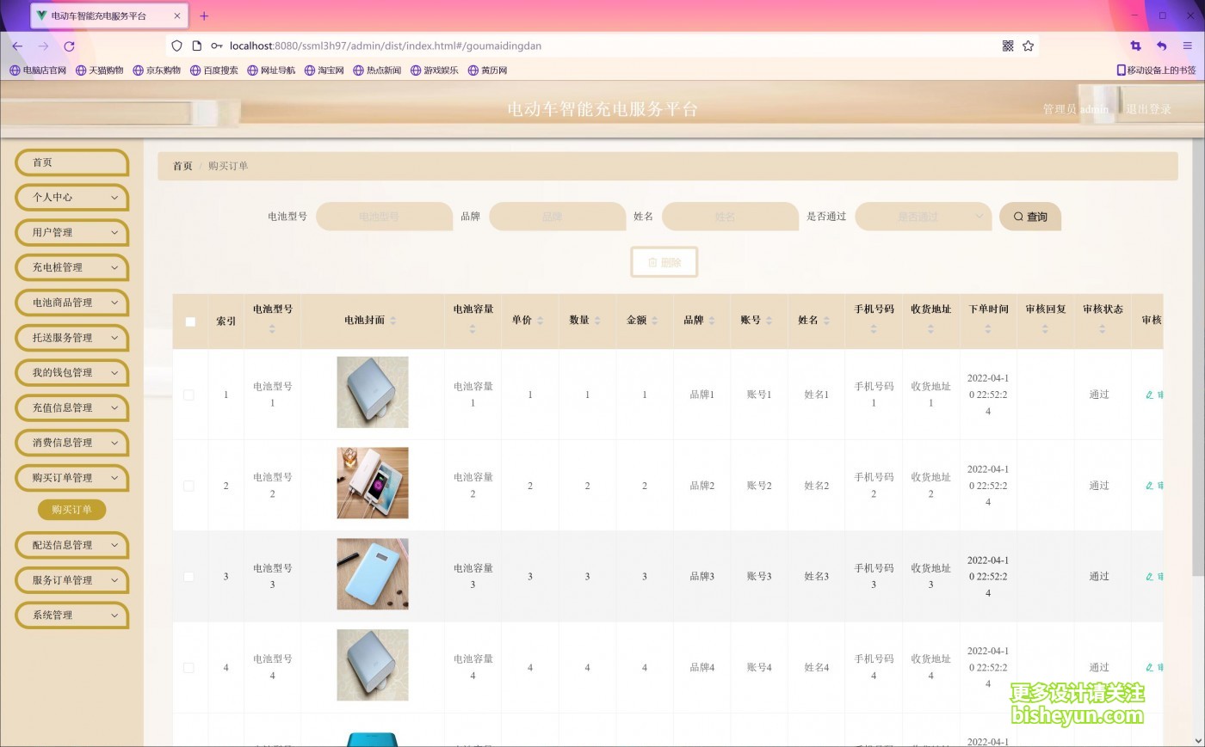Screen dimensions: 1205x747
Task: Click the browser back arrow
Action: (17, 46)
